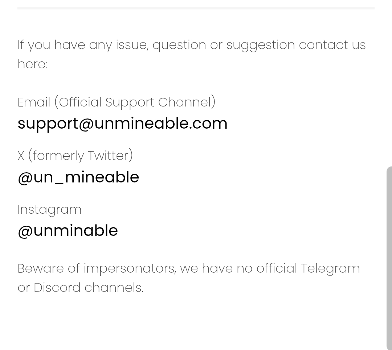The width and height of the screenshot is (392, 350).
Task: Click the word "official" before Telegram
Action: coord(277,269)
